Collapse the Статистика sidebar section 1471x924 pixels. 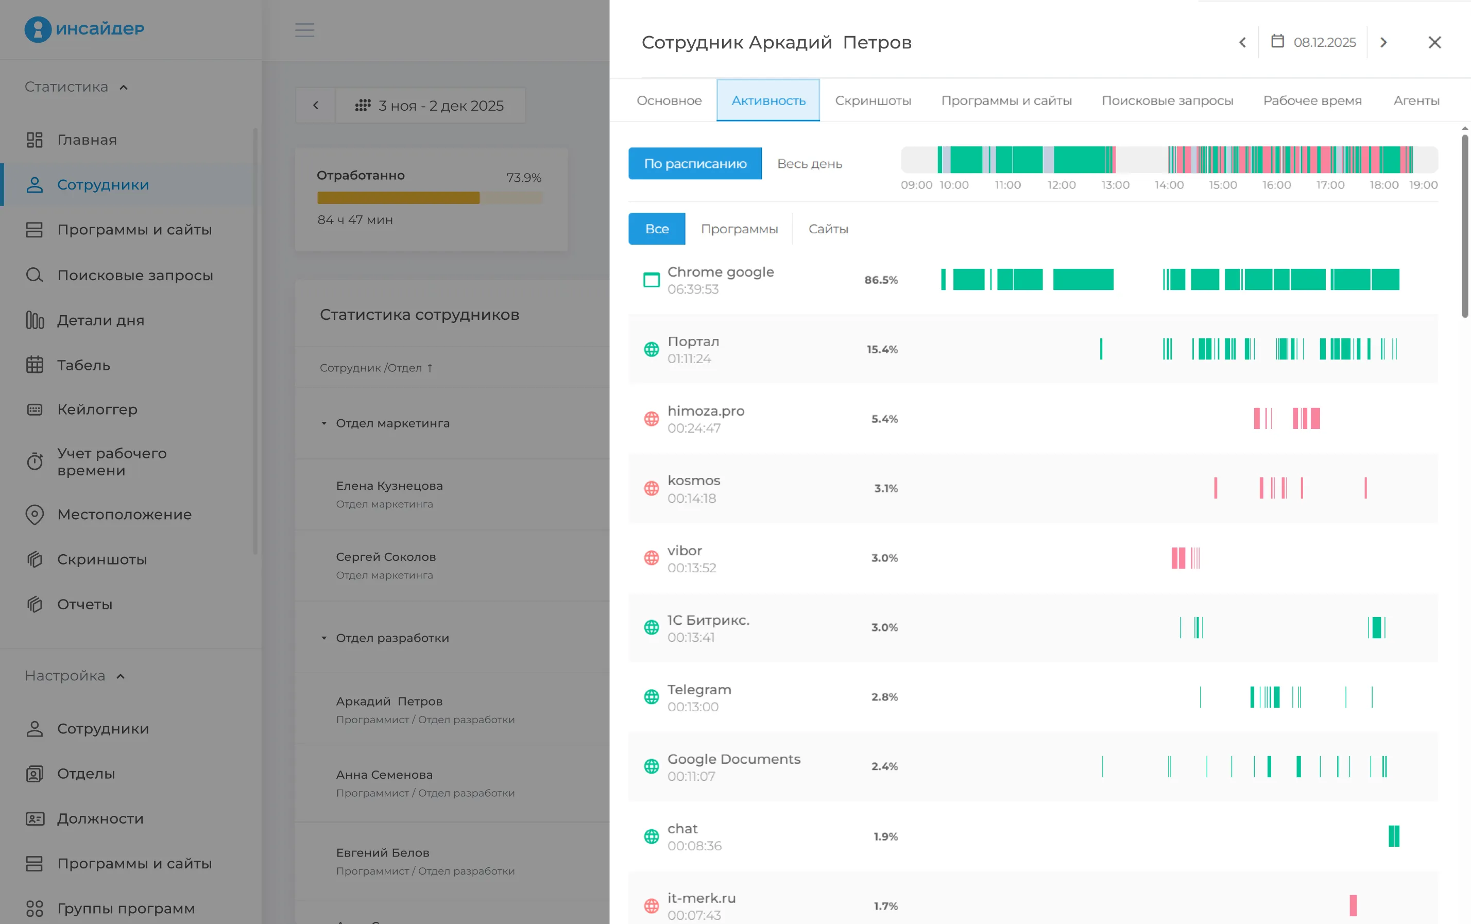pos(124,88)
